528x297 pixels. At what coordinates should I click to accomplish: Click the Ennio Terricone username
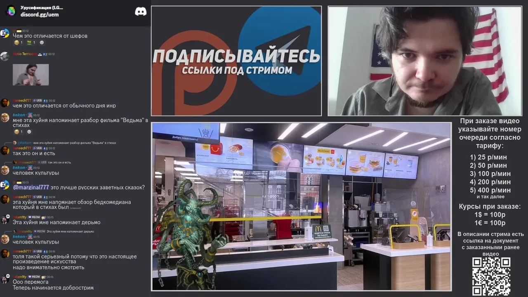tap(24, 54)
